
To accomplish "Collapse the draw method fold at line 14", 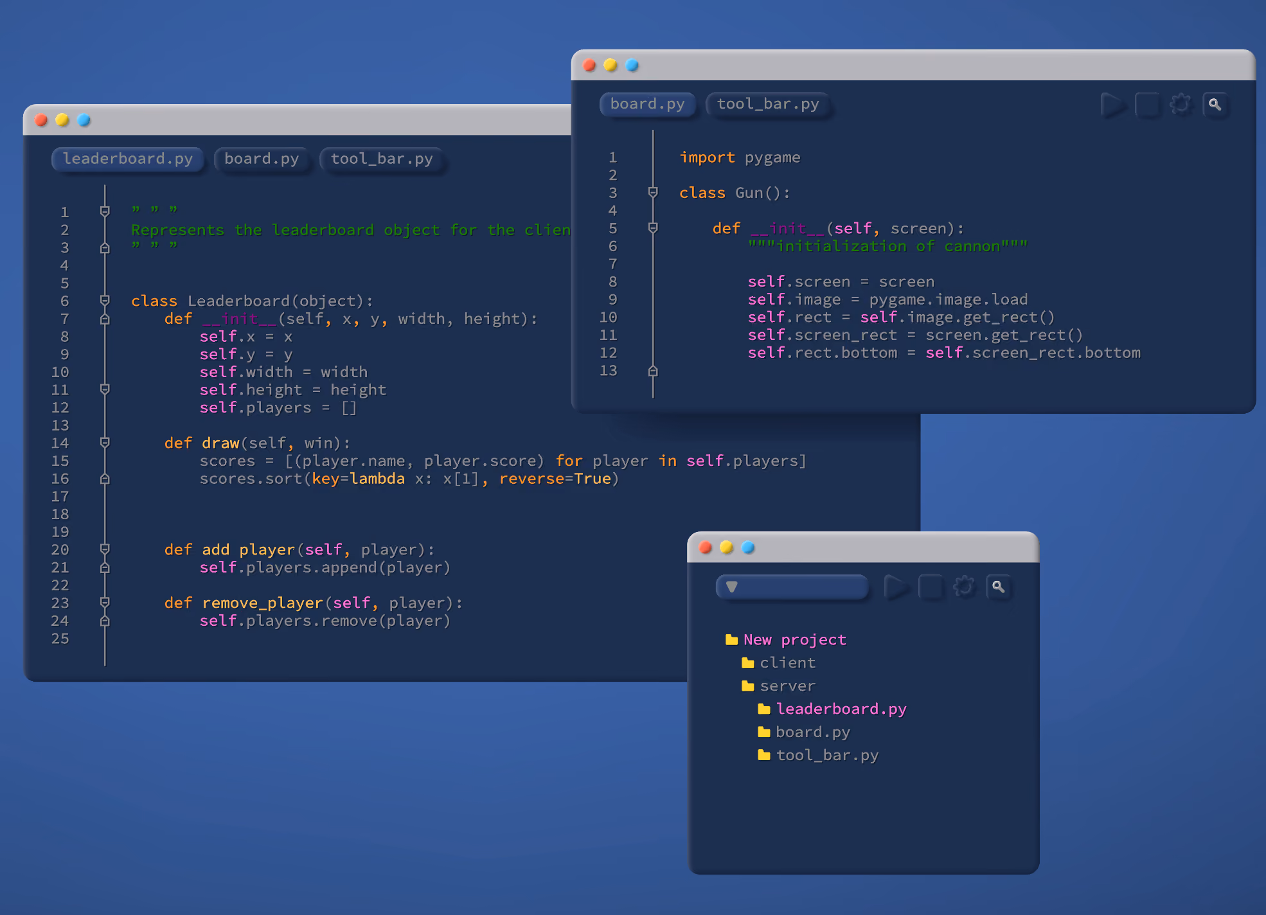I will click(x=105, y=443).
